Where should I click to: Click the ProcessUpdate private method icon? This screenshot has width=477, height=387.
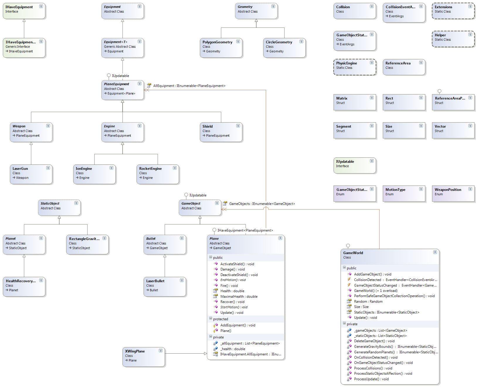coord(349,379)
